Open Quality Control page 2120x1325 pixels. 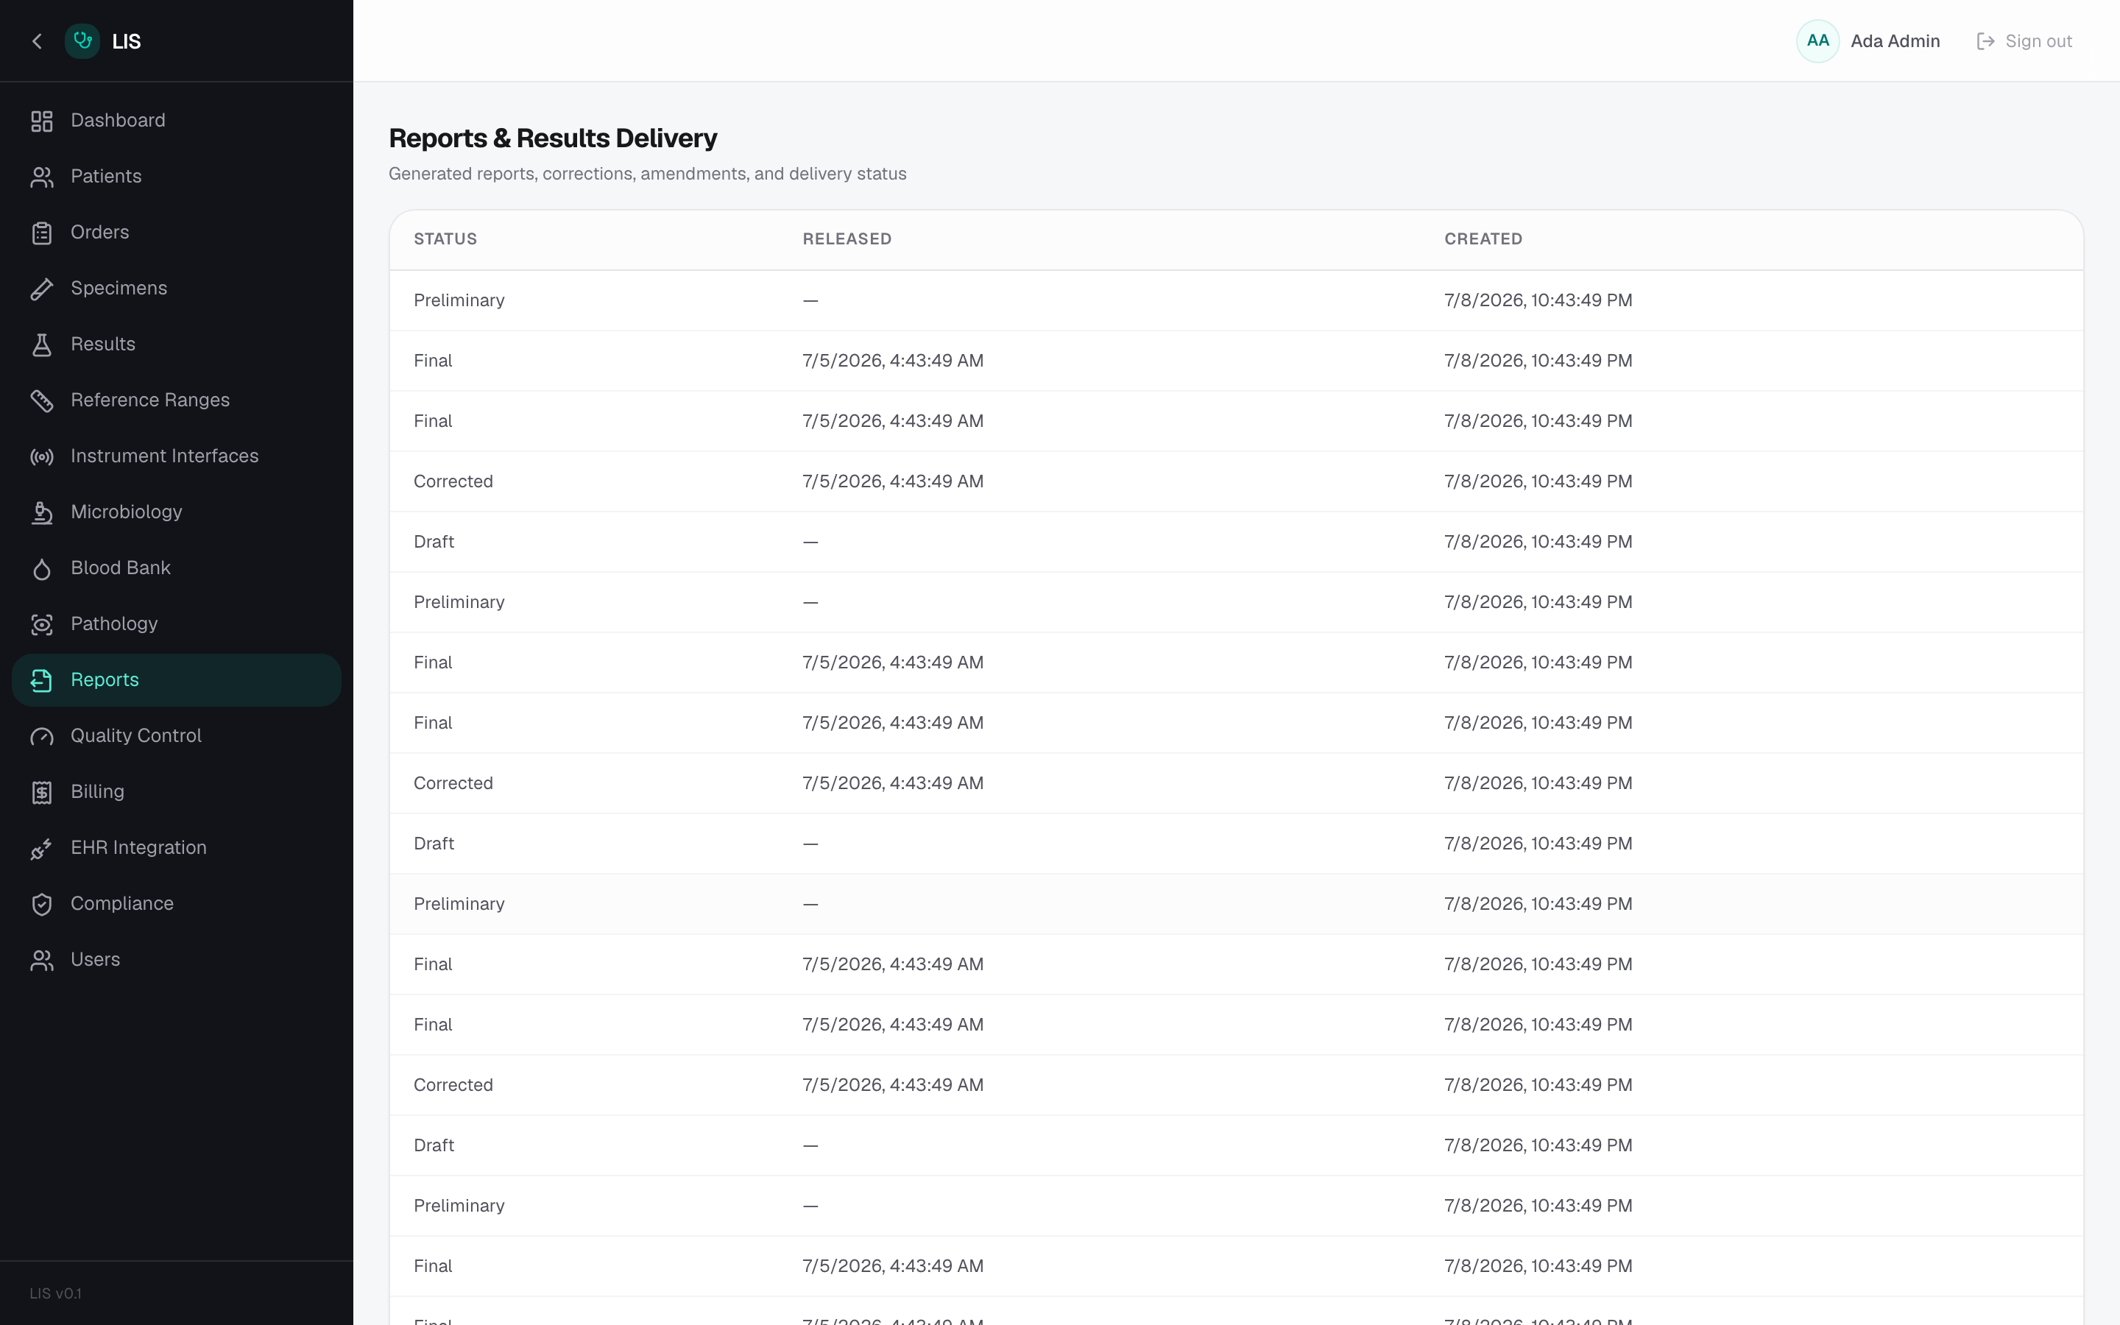click(176, 737)
